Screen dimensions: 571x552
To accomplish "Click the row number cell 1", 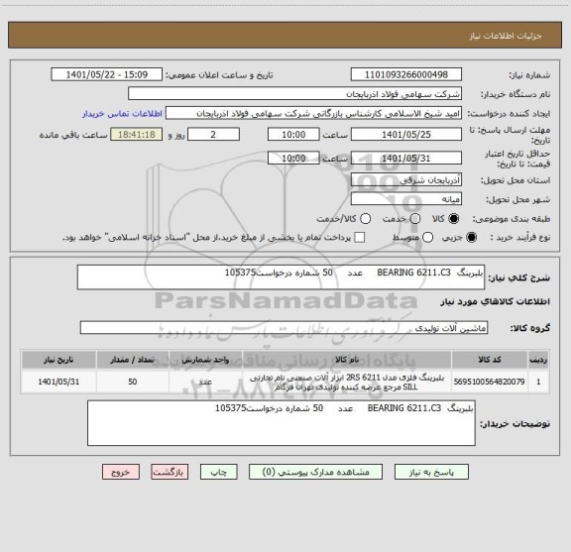I will (x=538, y=382).
